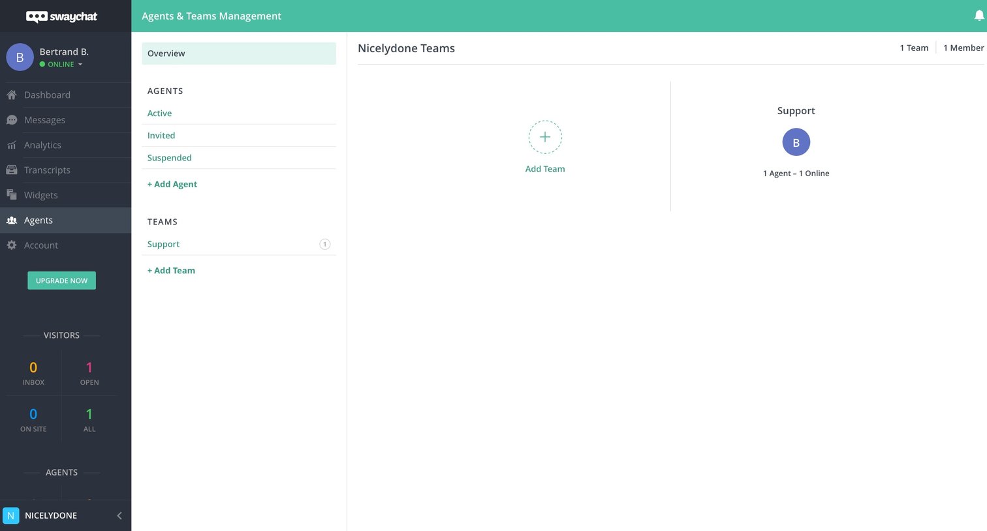Click the Agents & Teams Management title
This screenshot has width=987, height=531.
tap(211, 16)
